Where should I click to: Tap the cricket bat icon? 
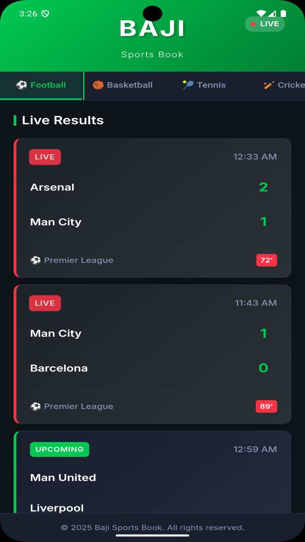click(269, 85)
